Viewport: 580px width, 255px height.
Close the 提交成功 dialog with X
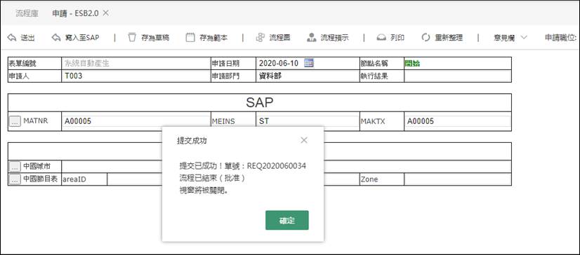(x=303, y=140)
